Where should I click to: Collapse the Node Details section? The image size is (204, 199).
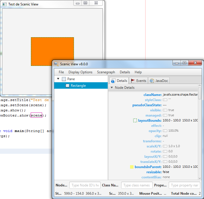click(x=112, y=88)
